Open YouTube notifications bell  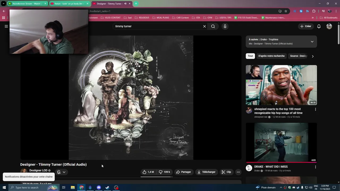[x=319, y=26]
